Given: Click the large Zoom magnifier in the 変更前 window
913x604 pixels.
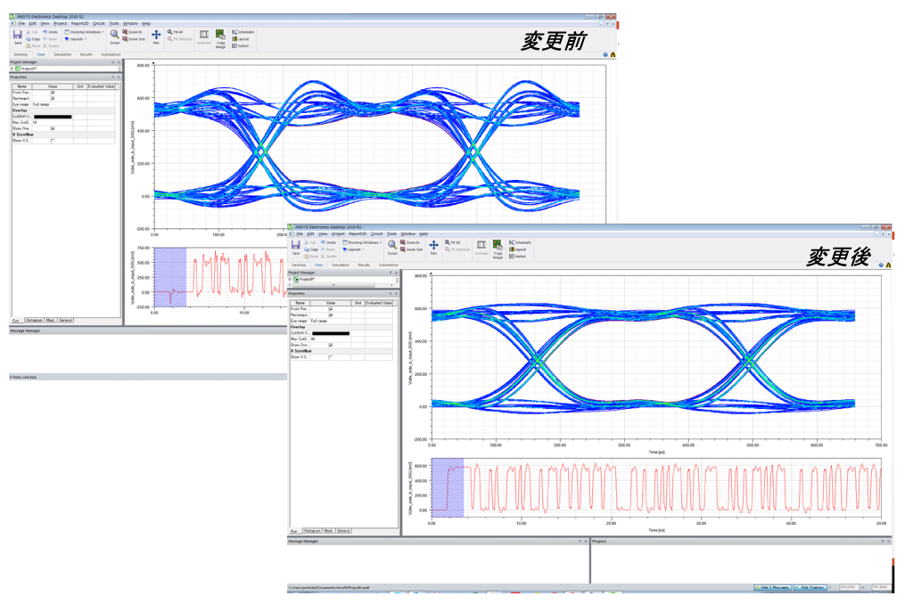Looking at the screenshot, I should click(115, 35).
